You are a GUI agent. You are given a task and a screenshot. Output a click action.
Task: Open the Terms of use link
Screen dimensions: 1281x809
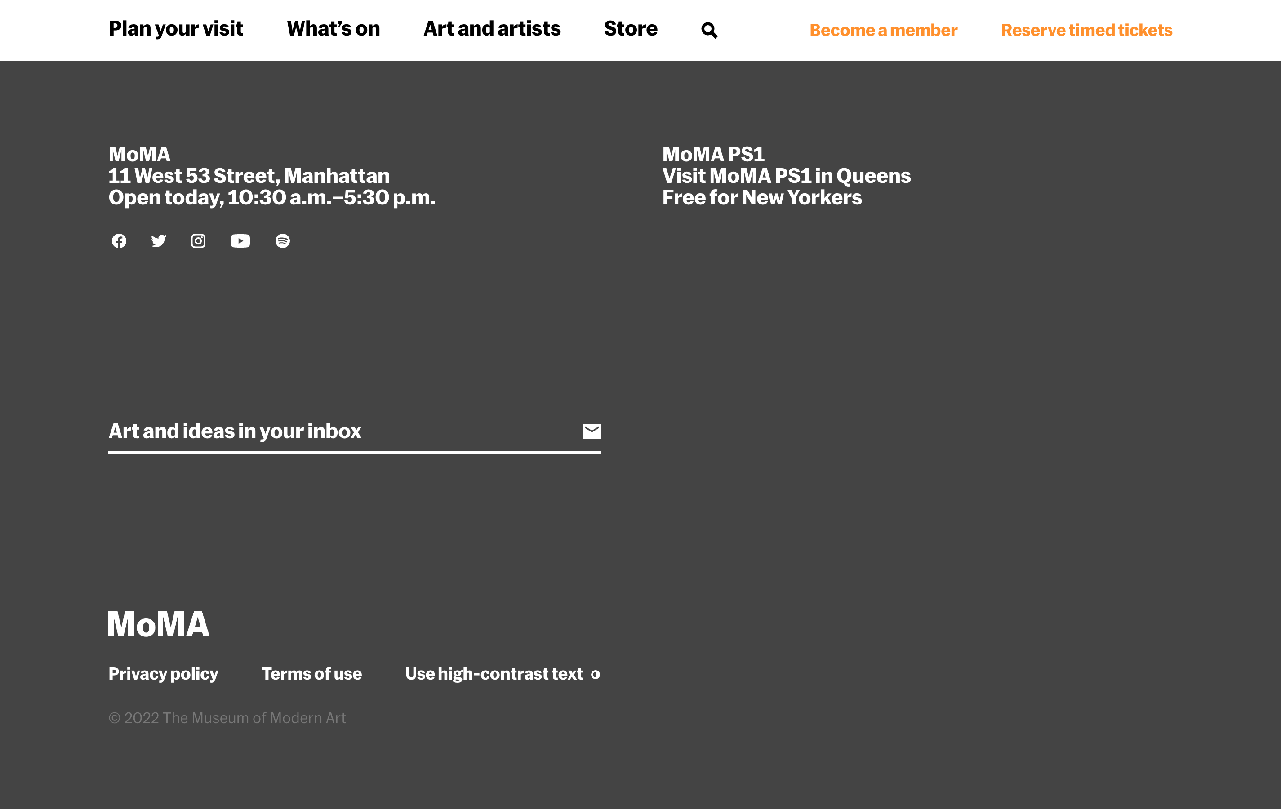pyautogui.click(x=312, y=674)
